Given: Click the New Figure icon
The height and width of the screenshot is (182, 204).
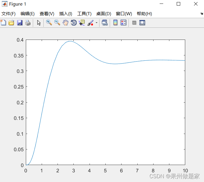Looking at the screenshot, I should coord(3,23).
